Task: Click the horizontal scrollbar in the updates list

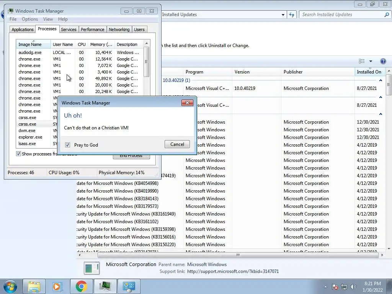Action: pos(237,255)
